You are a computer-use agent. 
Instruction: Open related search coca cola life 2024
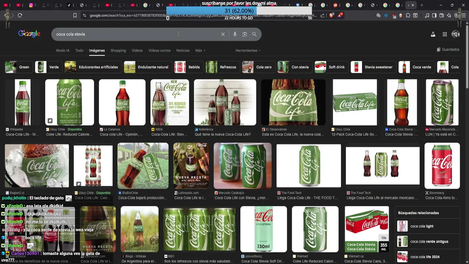428,257
